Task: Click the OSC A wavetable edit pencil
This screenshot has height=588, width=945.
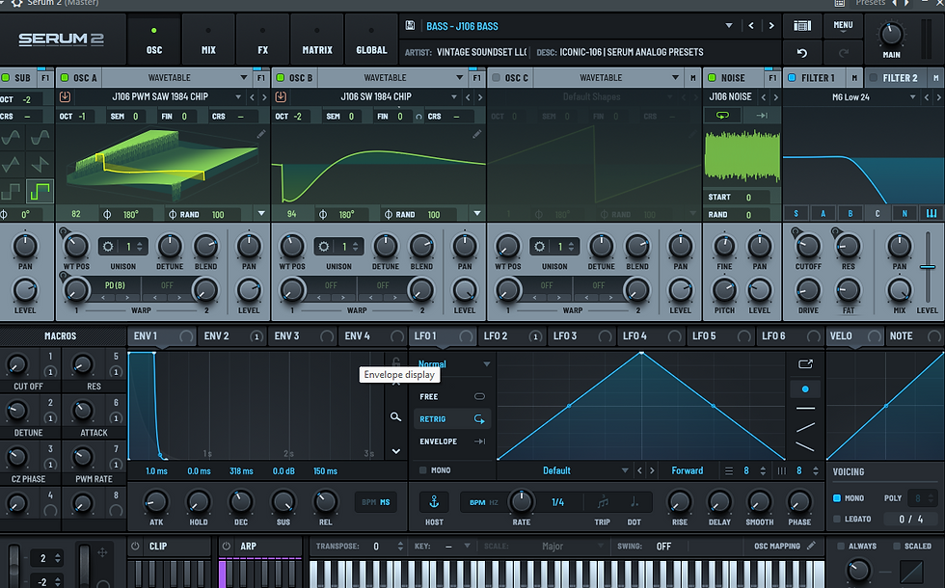Action: (261, 134)
